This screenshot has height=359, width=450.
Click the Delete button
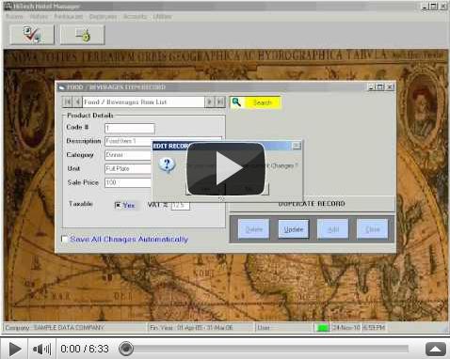[253, 229]
